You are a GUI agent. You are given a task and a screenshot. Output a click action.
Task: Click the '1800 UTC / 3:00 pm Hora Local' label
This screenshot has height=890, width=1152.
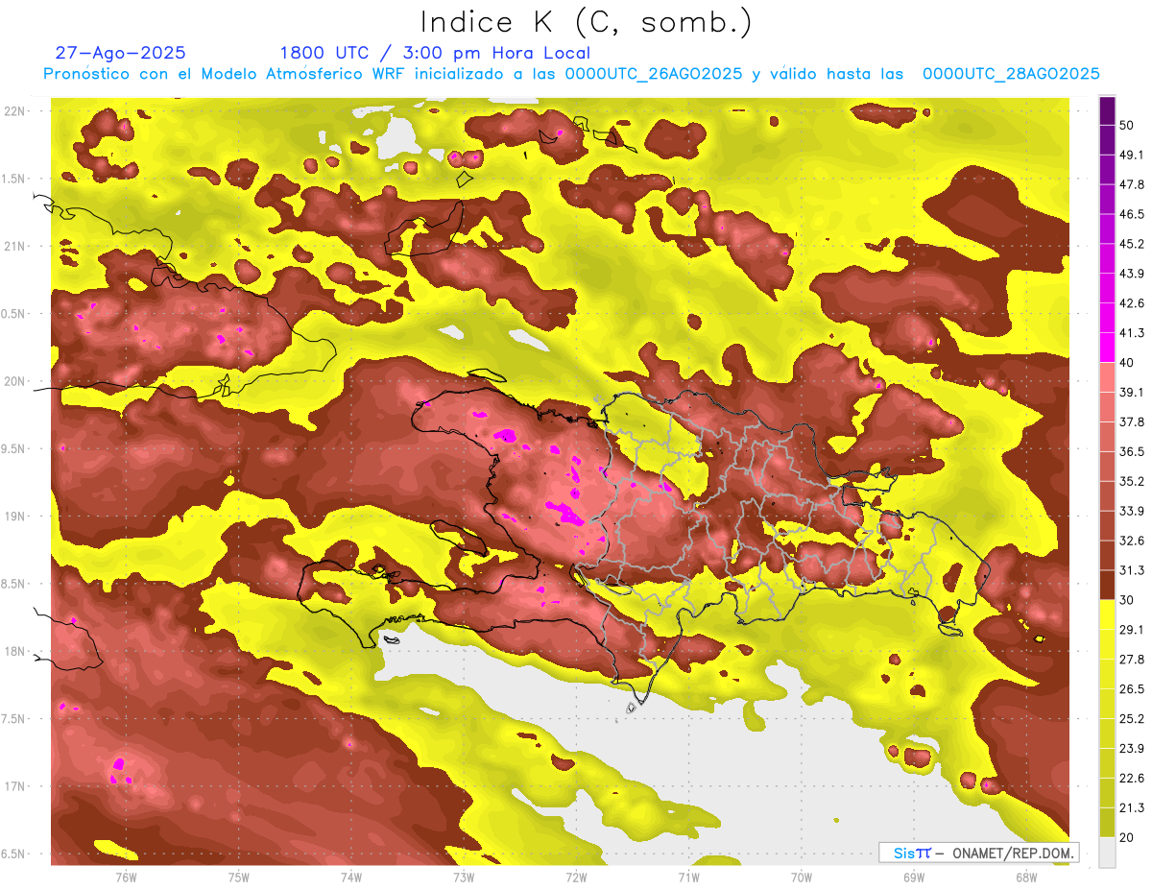[435, 53]
